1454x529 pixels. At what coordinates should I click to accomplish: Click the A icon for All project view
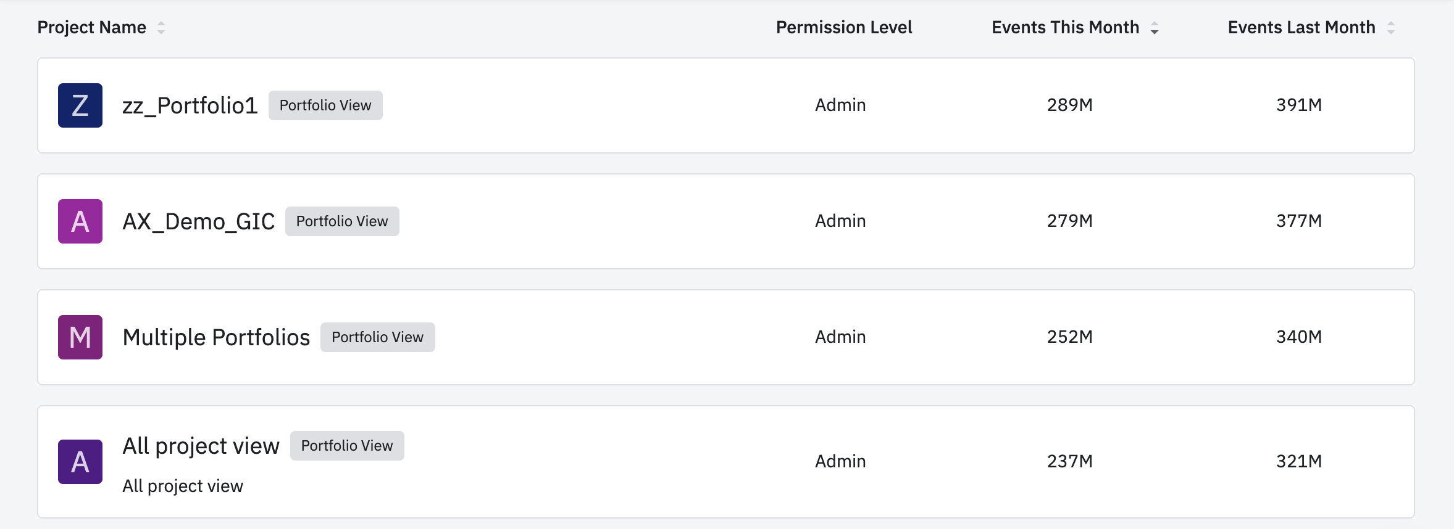[80, 462]
